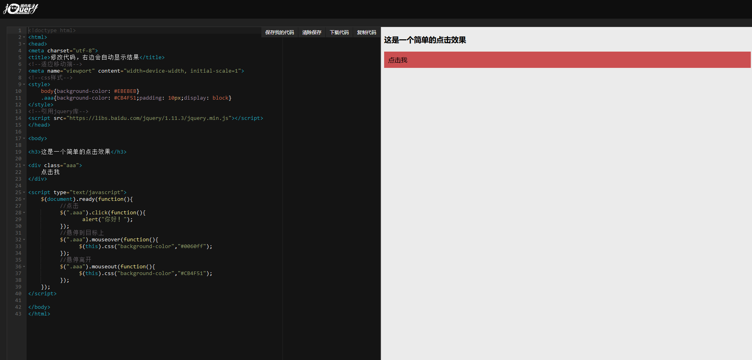The image size is (752, 360).
Task: Click the doctype html line in editor
Action: click(x=52, y=31)
